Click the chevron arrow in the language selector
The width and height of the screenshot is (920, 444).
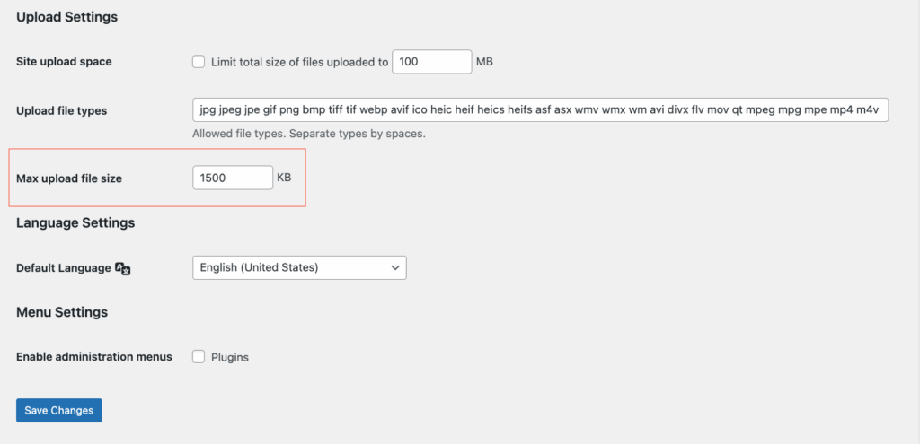pyautogui.click(x=395, y=267)
